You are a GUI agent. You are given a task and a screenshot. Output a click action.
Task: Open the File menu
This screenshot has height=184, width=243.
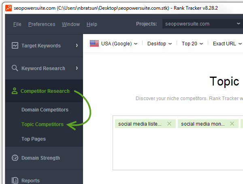[x=17, y=24]
